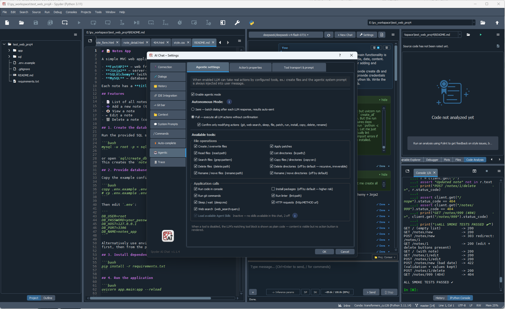Collapse the second chat block with hide
The height and width of the screenshot is (309, 505).
point(383,175)
